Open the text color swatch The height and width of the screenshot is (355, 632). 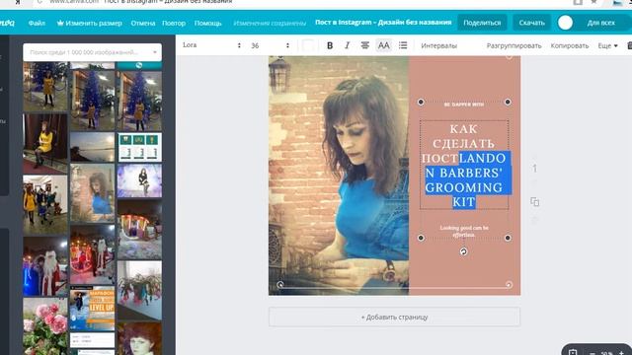(308, 45)
